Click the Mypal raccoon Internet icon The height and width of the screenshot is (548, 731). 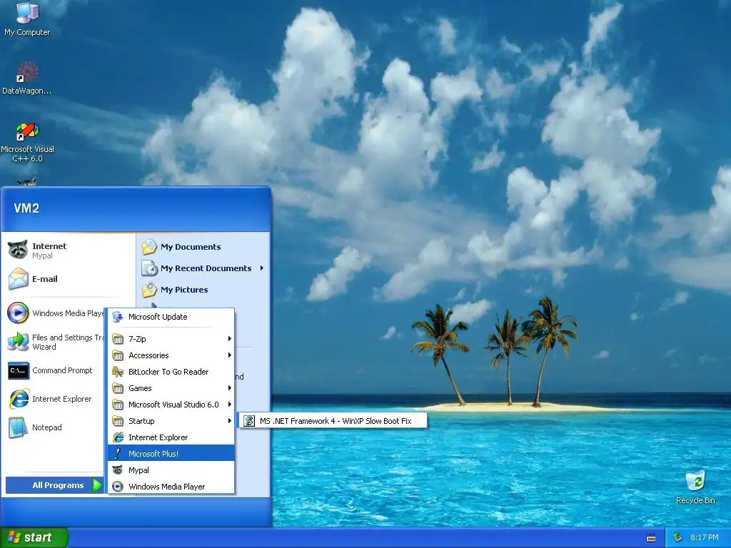pyautogui.click(x=18, y=250)
